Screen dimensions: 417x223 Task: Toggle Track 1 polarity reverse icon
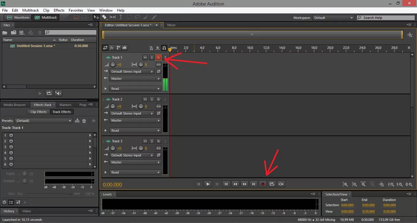click(x=158, y=71)
